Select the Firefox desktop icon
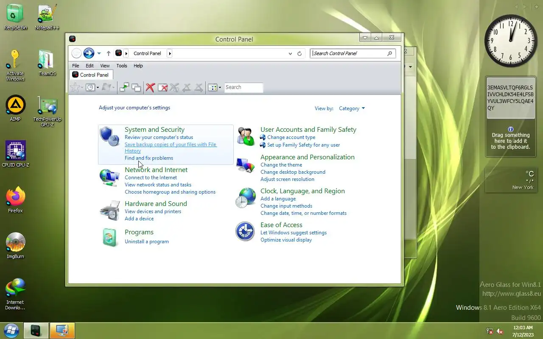Screen dimensions: 543x339 15,200
